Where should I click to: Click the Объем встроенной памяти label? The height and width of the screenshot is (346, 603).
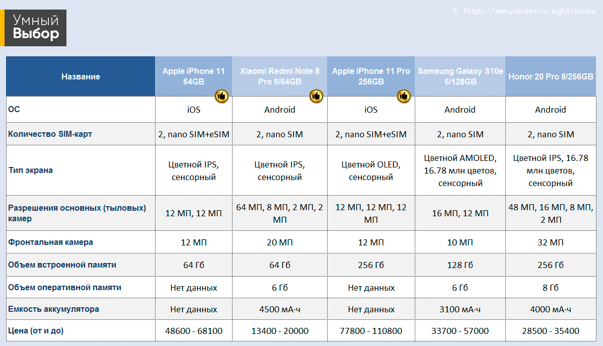[x=62, y=265]
